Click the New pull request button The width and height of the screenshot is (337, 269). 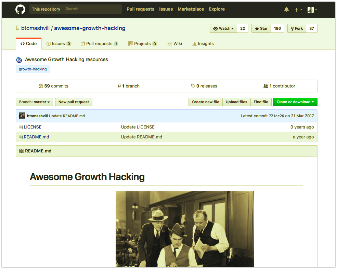point(74,102)
